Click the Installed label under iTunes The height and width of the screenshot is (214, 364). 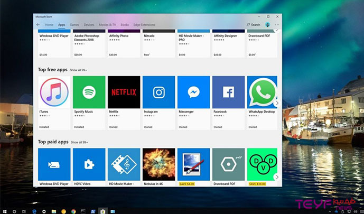44,127
